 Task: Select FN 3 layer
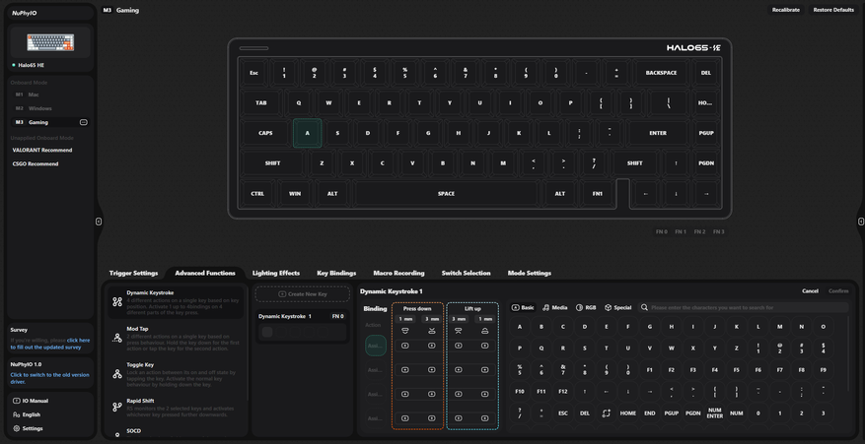pyautogui.click(x=718, y=232)
